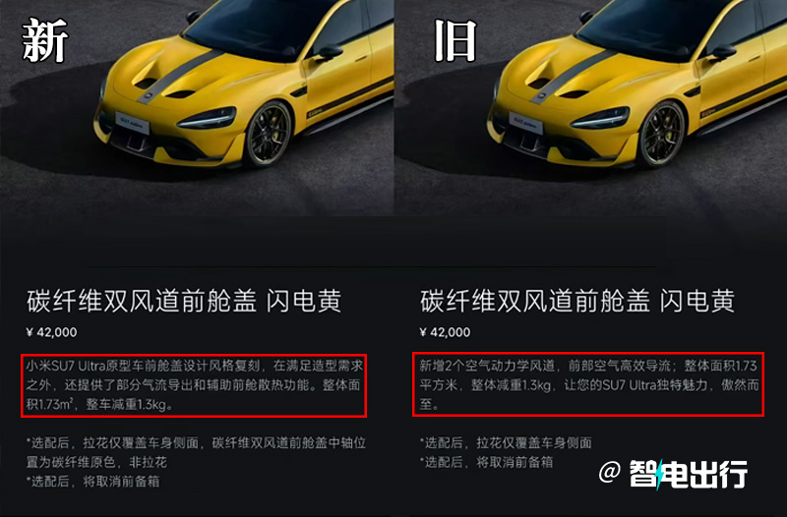Click the lightning bolt in the 智电出行 logo
Screen dimensions: 787x517
tap(660, 475)
